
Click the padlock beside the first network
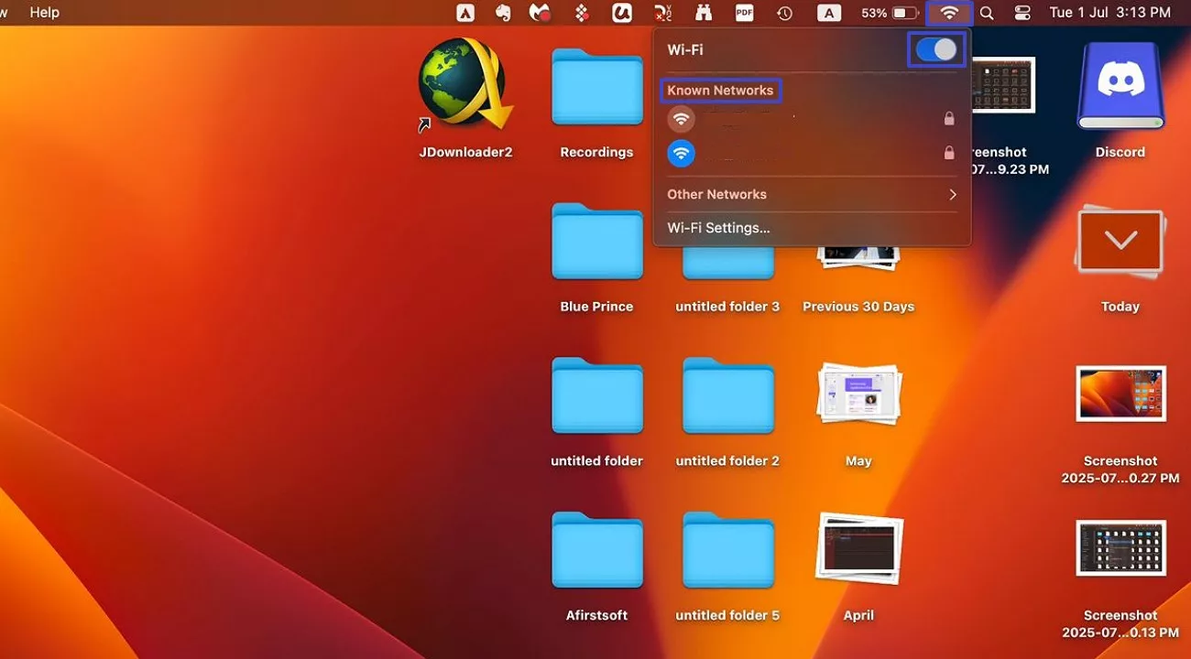[949, 118]
